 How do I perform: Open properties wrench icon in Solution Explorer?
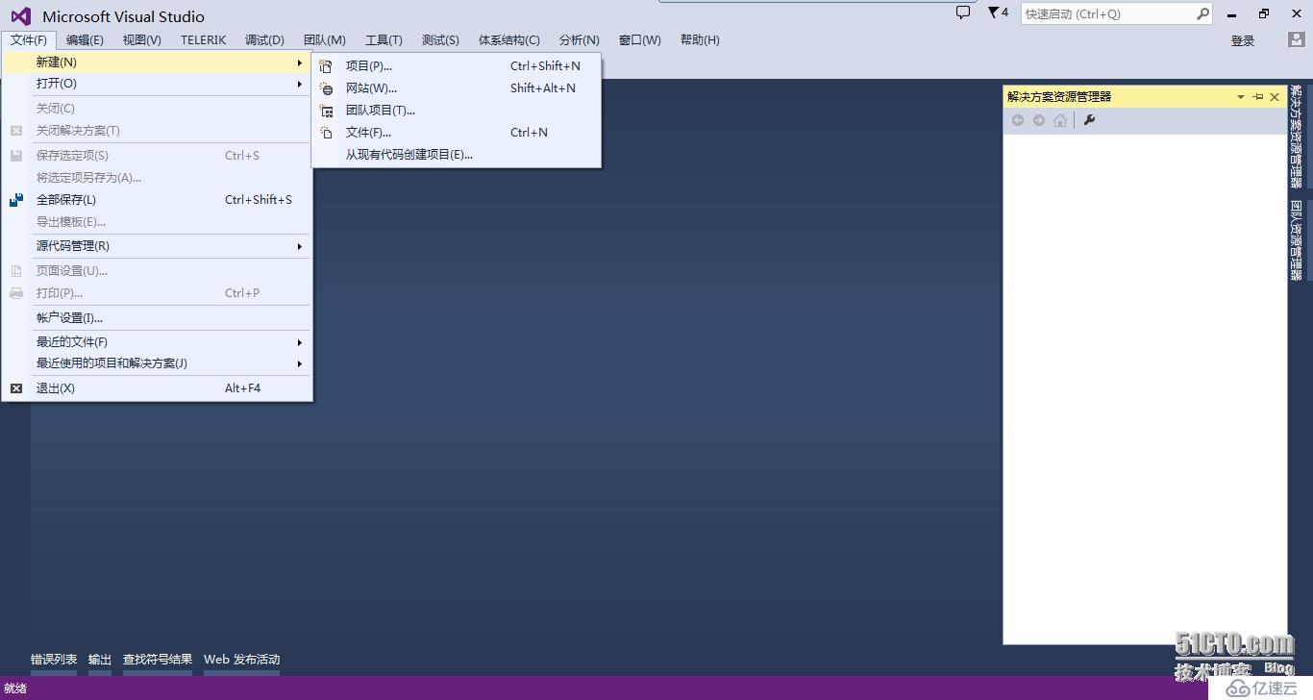(1089, 120)
